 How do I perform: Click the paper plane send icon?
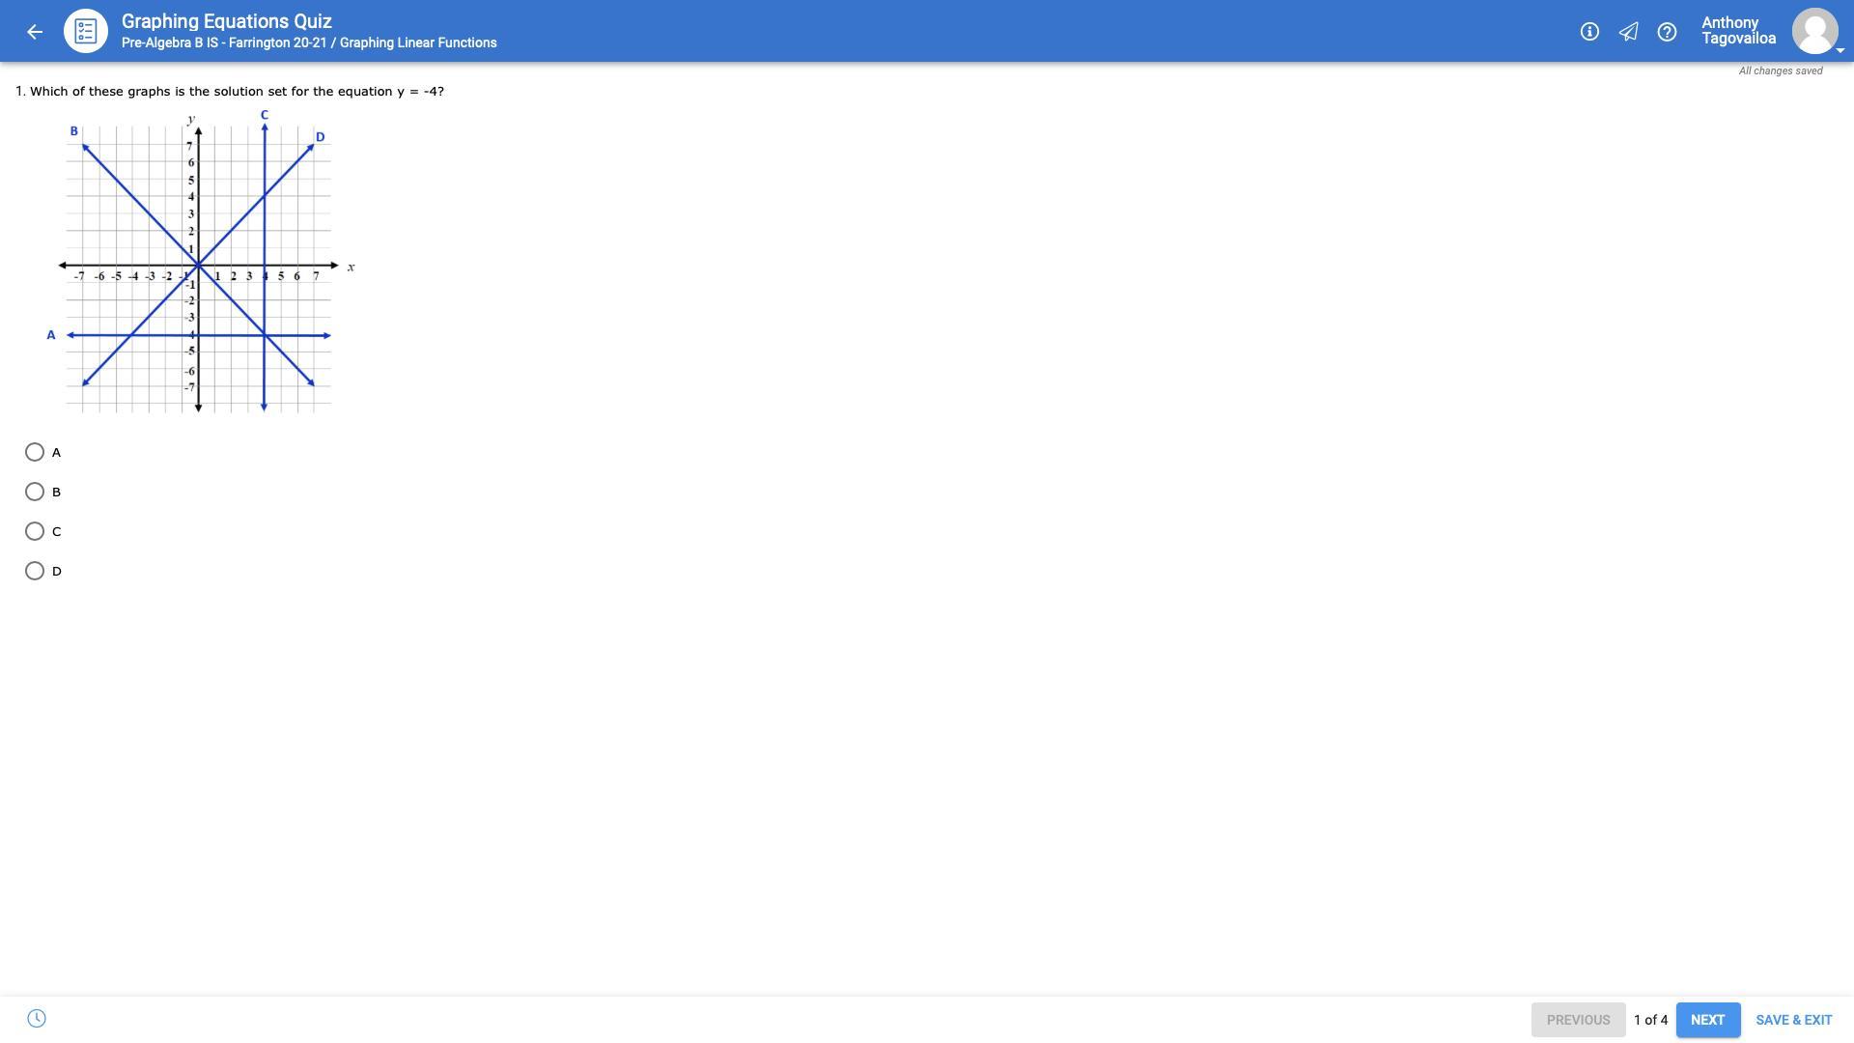click(x=1628, y=32)
